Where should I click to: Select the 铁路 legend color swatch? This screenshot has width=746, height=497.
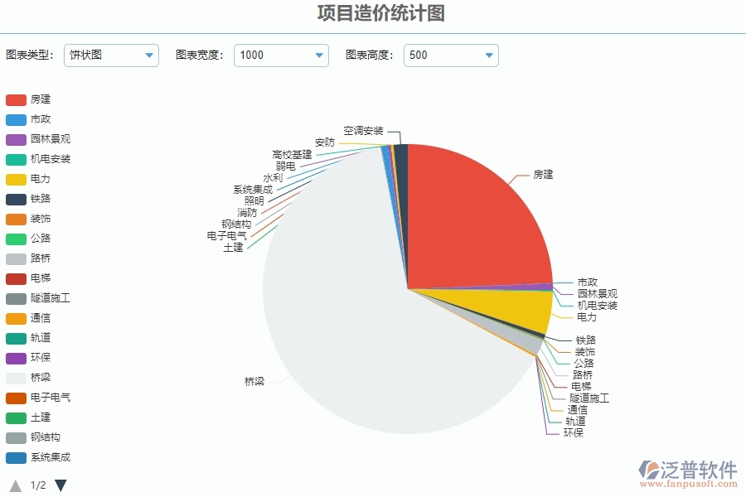pyautogui.click(x=17, y=198)
